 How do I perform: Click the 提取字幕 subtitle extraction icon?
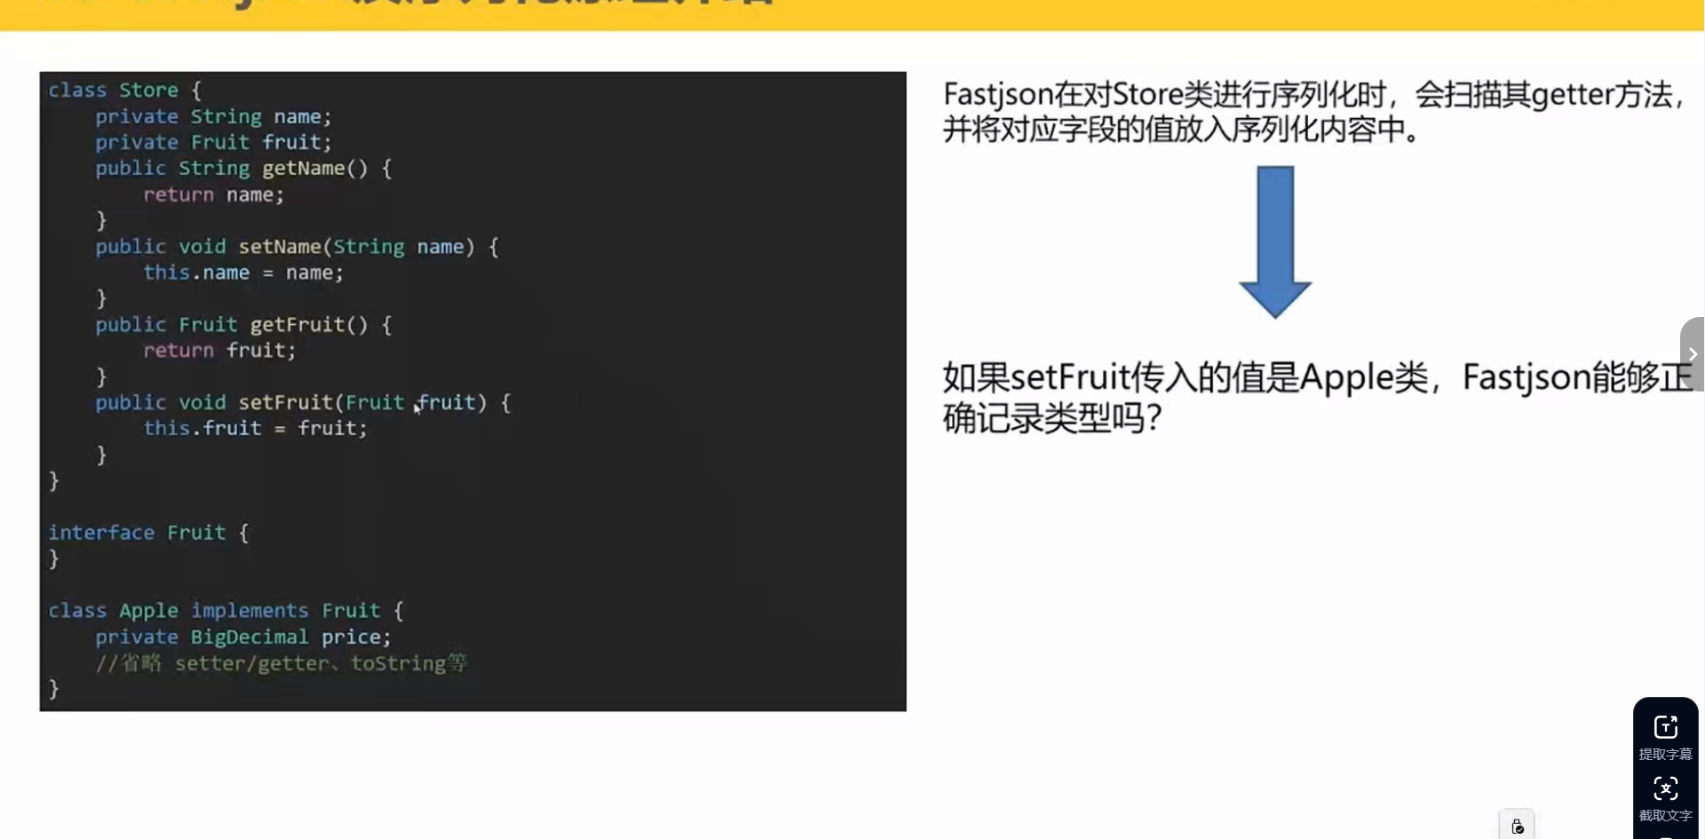tap(1665, 728)
